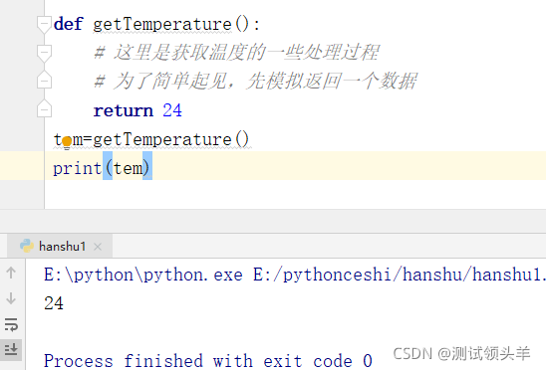Close the hanshu1 run tab

click(x=98, y=247)
